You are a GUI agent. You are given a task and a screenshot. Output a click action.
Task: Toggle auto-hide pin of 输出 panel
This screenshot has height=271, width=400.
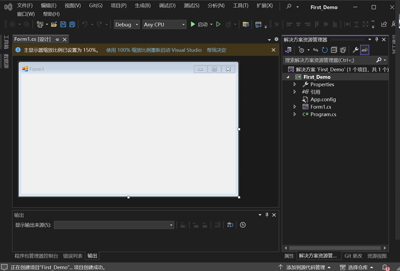tap(267, 215)
